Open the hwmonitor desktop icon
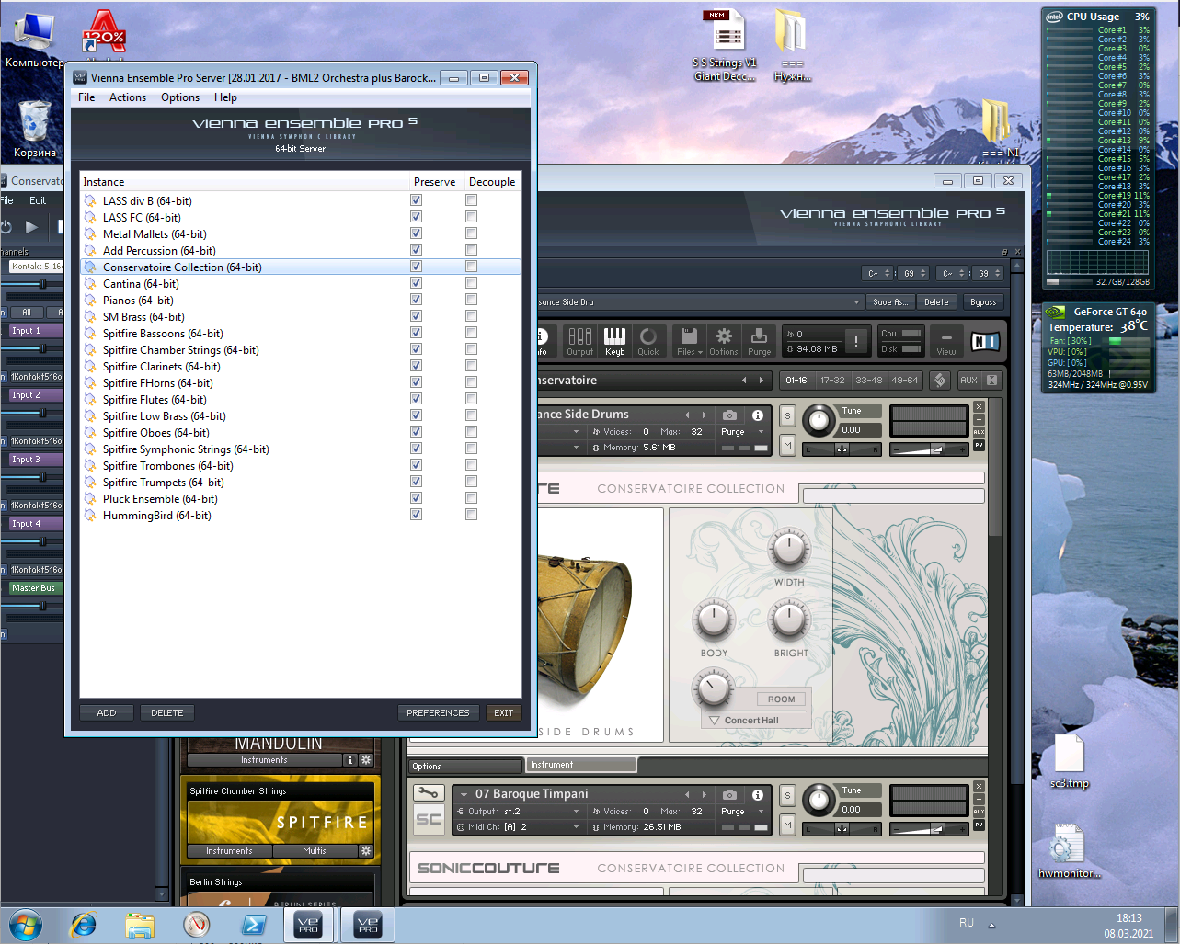Image resolution: width=1180 pixels, height=944 pixels. point(1069,852)
